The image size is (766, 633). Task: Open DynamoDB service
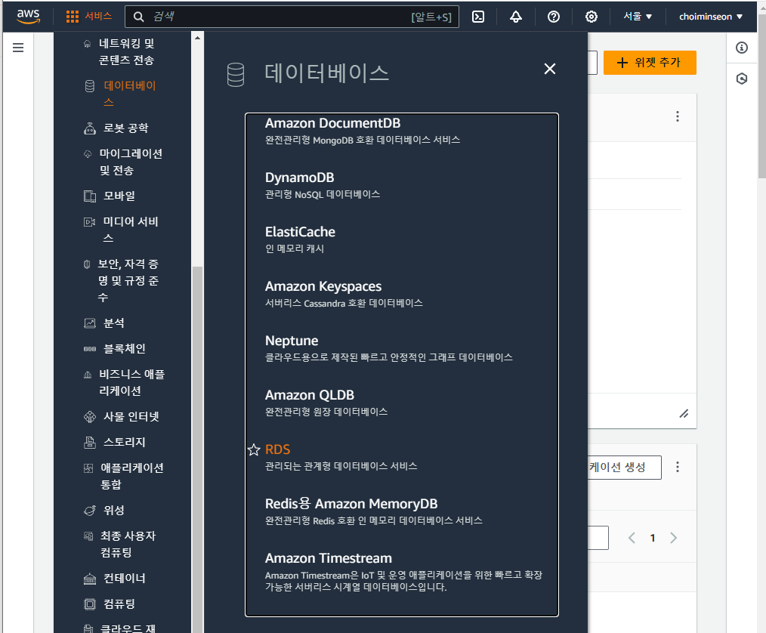[x=299, y=178]
